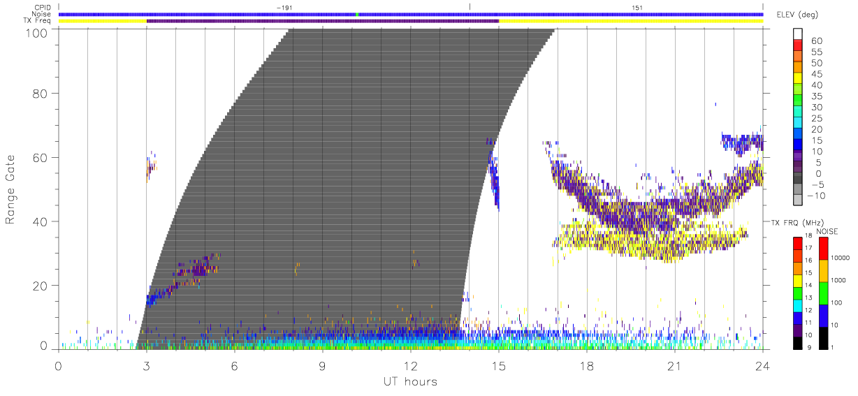Click the red segment of the ELEV color bar
The height and width of the screenshot is (396, 858).
pos(798,45)
